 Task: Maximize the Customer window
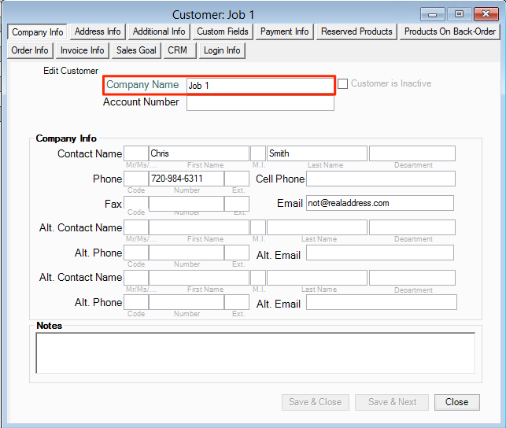[459, 13]
